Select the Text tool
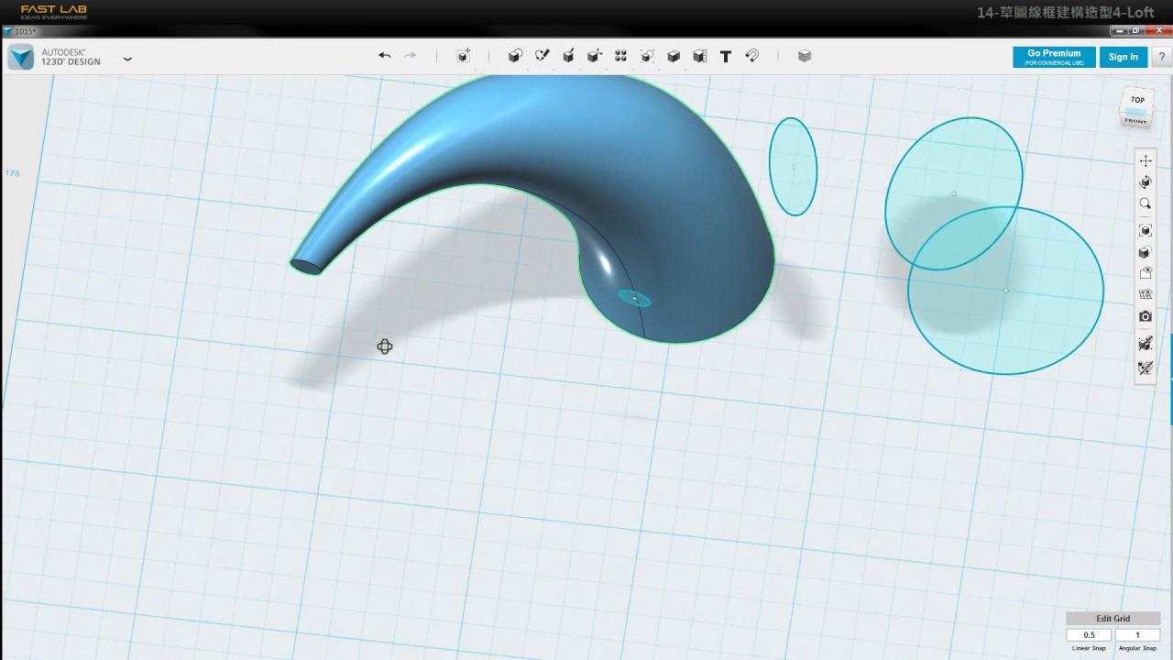 click(x=726, y=56)
